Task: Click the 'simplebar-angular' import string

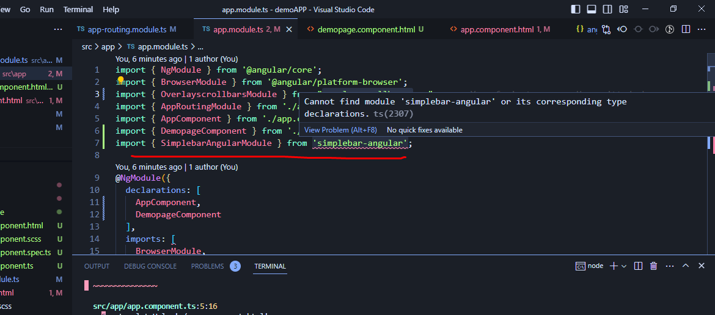Action: 360,143
